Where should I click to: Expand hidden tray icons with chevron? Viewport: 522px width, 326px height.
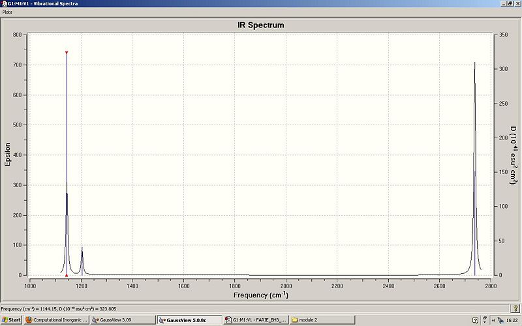click(493, 320)
